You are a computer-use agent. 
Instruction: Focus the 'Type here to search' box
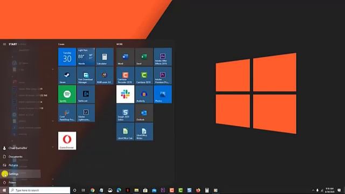point(39,190)
